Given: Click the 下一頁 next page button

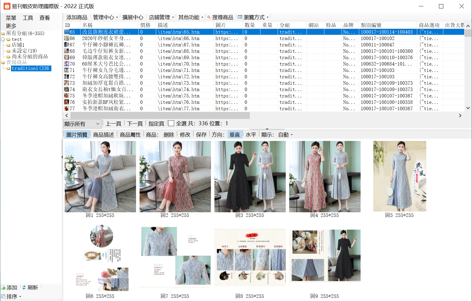Looking at the screenshot, I should click(135, 124).
